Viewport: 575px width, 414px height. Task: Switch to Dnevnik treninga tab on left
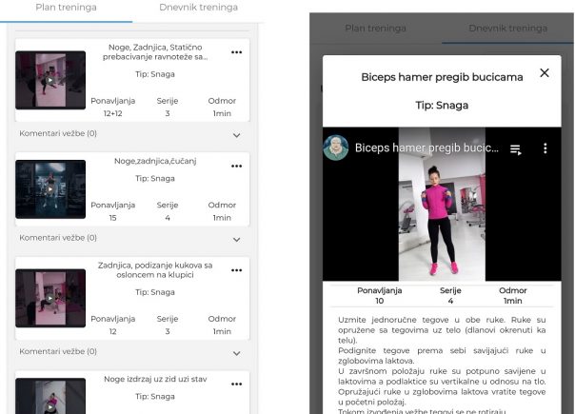click(x=199, y=8)
